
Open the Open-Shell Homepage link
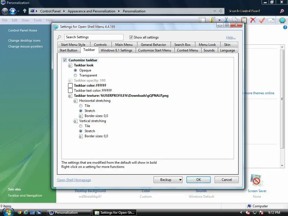click(74, 180)
